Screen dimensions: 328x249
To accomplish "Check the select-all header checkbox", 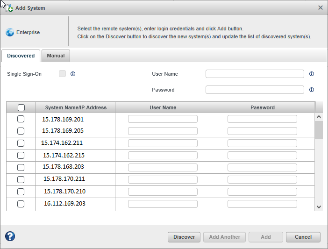I will pyautogui.click(x=21, y=107).
